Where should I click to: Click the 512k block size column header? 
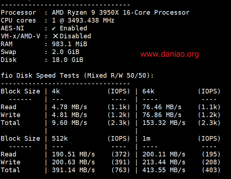60,139
